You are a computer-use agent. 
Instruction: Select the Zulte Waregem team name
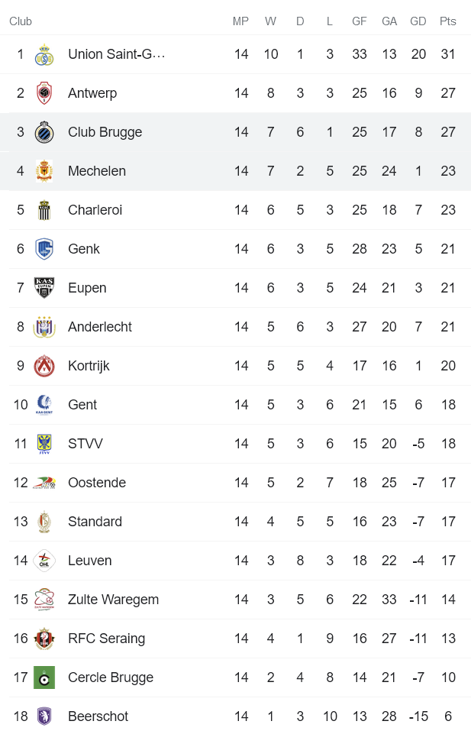113,600
